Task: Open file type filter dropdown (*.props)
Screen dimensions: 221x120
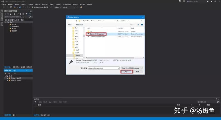Action: pyautogui.click(x=132, y=68)
